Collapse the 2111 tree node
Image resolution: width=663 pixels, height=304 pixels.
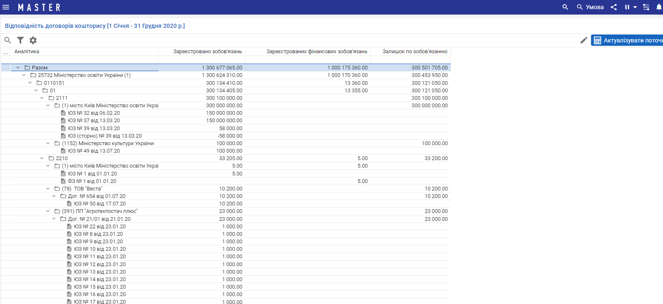pyautogui.click(x=42, y=98)
